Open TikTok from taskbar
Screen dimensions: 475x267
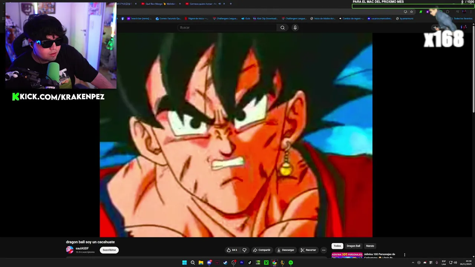250,263
